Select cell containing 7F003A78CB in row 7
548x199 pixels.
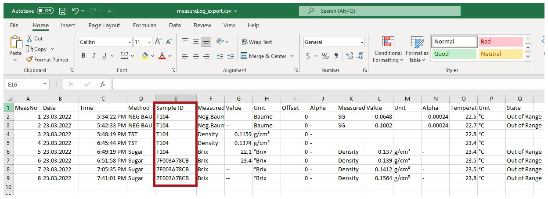coord(176,160)
